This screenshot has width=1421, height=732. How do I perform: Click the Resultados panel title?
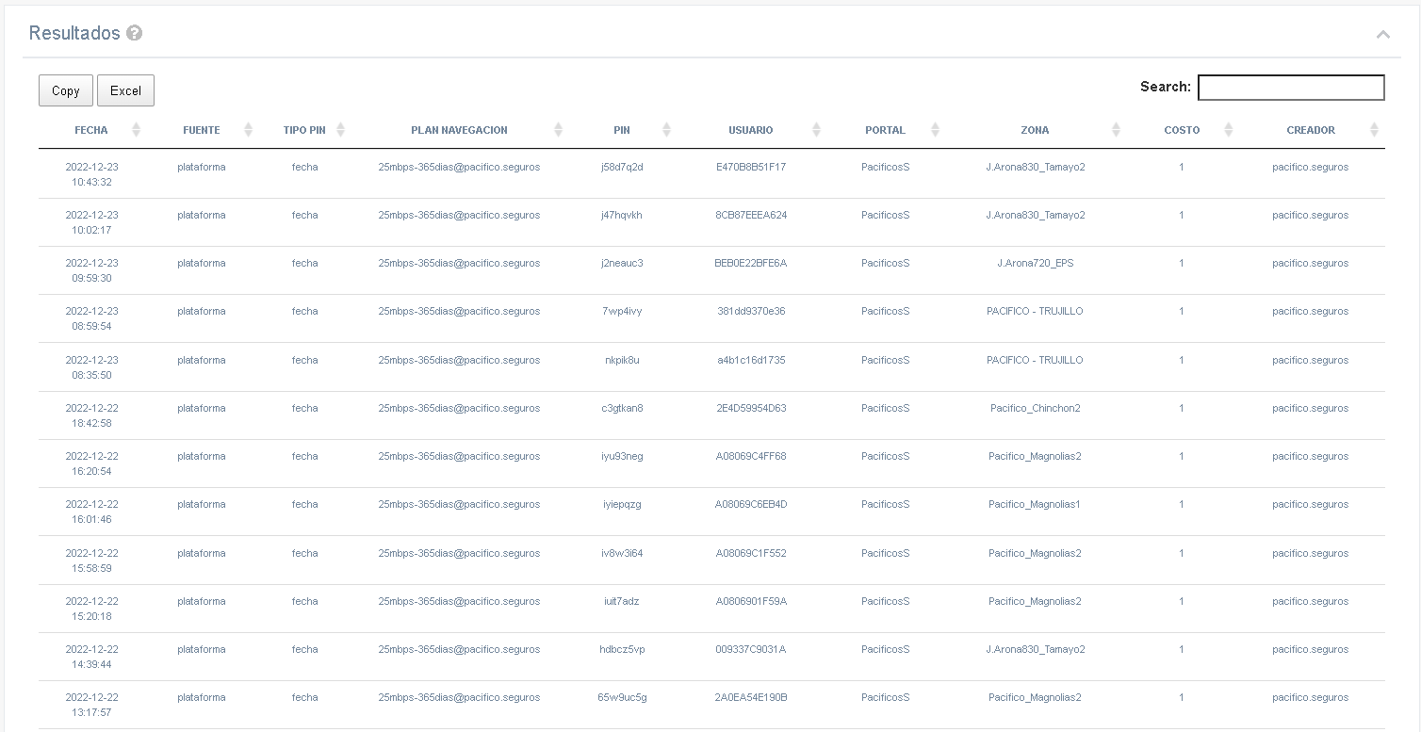coord(74,33)
